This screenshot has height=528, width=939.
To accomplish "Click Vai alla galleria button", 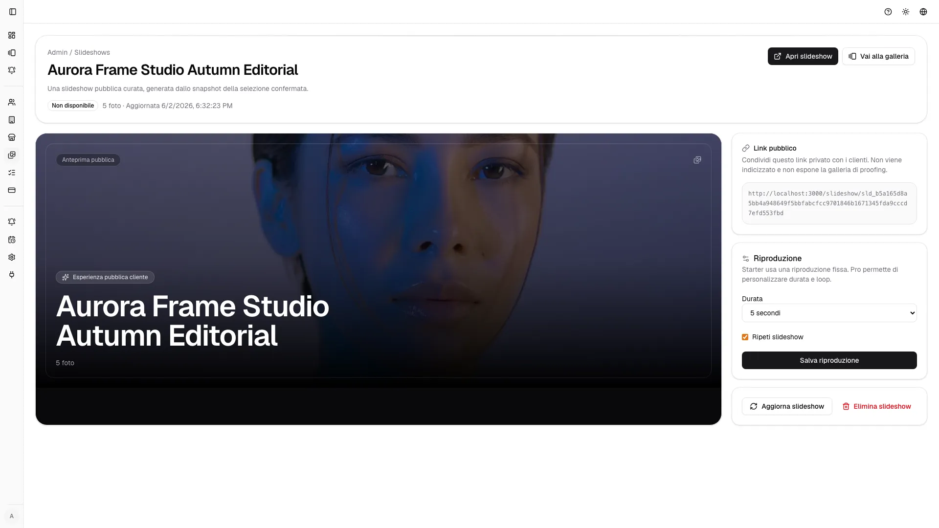I will pos(878,56).
